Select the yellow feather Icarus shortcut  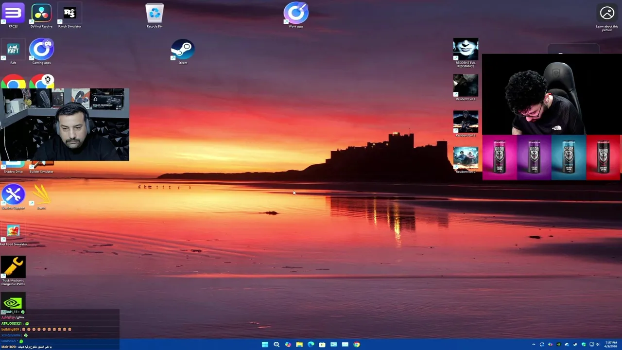point(41,197)
